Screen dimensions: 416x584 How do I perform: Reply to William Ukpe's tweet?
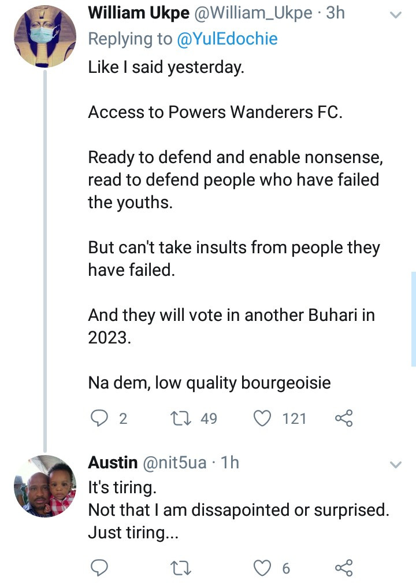tap(101, 418)
